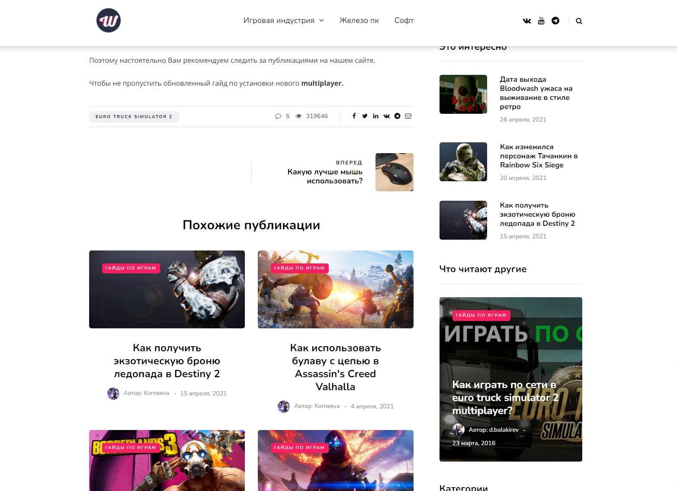Open sidebar Tachanka Rainbow Six thumbnail

[463, 162]
